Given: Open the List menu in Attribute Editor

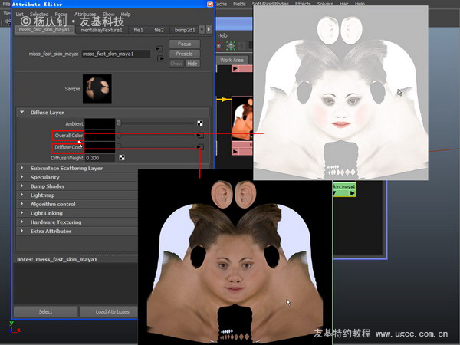Looking at the screenshot, I should (19, 14).
